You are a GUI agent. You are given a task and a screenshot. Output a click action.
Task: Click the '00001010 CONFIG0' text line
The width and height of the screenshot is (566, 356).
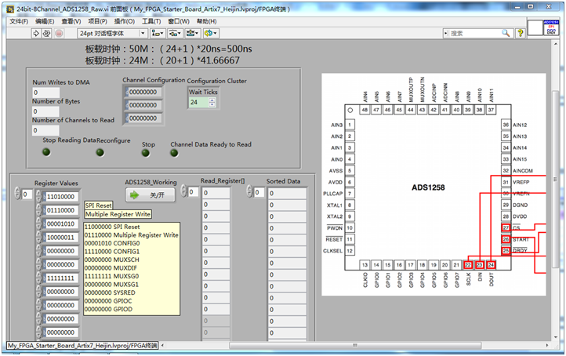click(112, 243)
